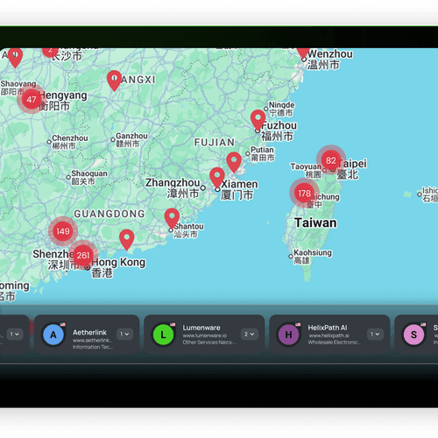Expand the count dropdown on Aetherlink card
Screen dimensions: 438x438
(125, 334)
